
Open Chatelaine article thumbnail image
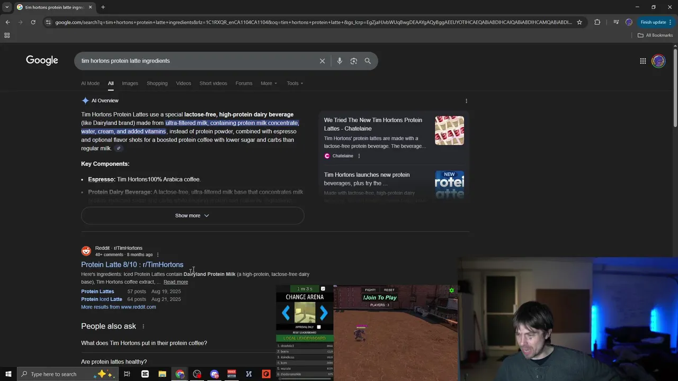point(449,130)
